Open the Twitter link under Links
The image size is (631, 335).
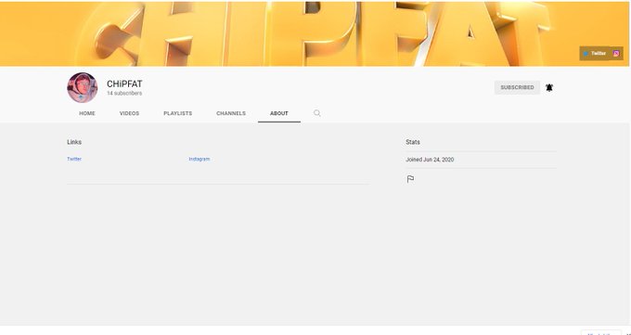coord(74,159)
